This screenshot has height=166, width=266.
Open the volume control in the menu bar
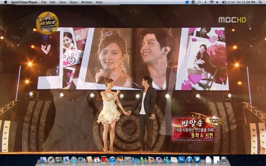point(217,2)
